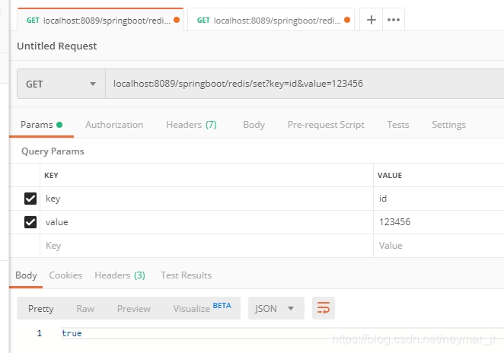Select the response Body tab

coord(26,275)
